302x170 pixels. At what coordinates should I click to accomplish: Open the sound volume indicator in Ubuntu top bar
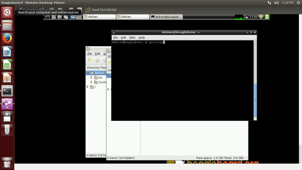[x=277, y=3]
